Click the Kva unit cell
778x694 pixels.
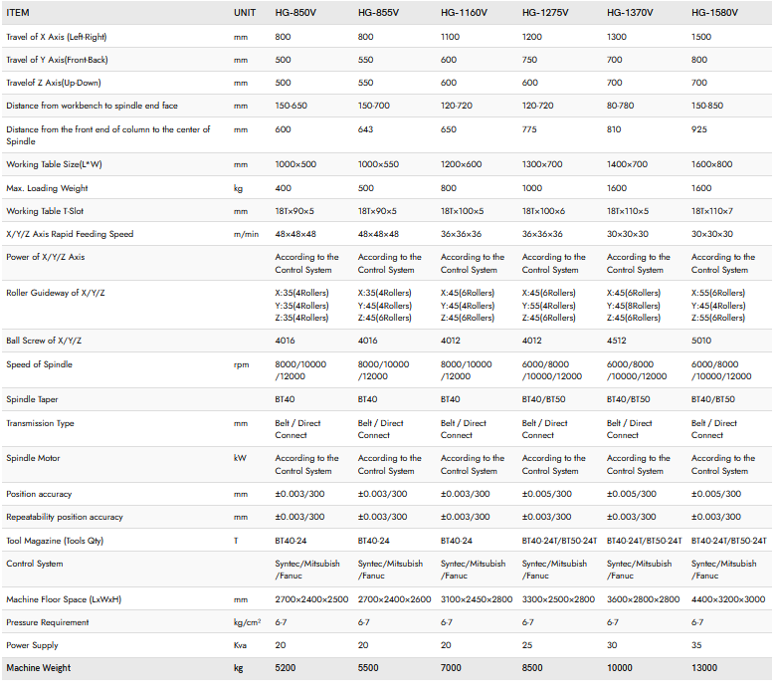click(x=241, y=645)
